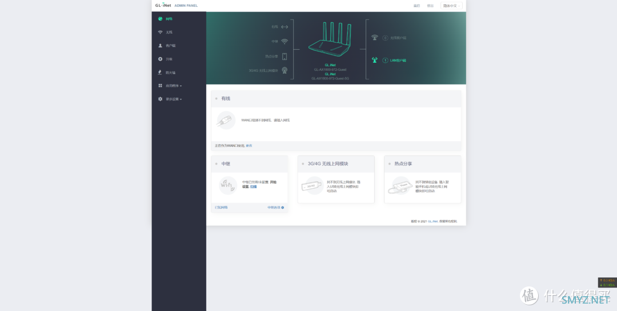Click the gear icon beside 更多设置

pyautogui.click(x=160, y=99)
